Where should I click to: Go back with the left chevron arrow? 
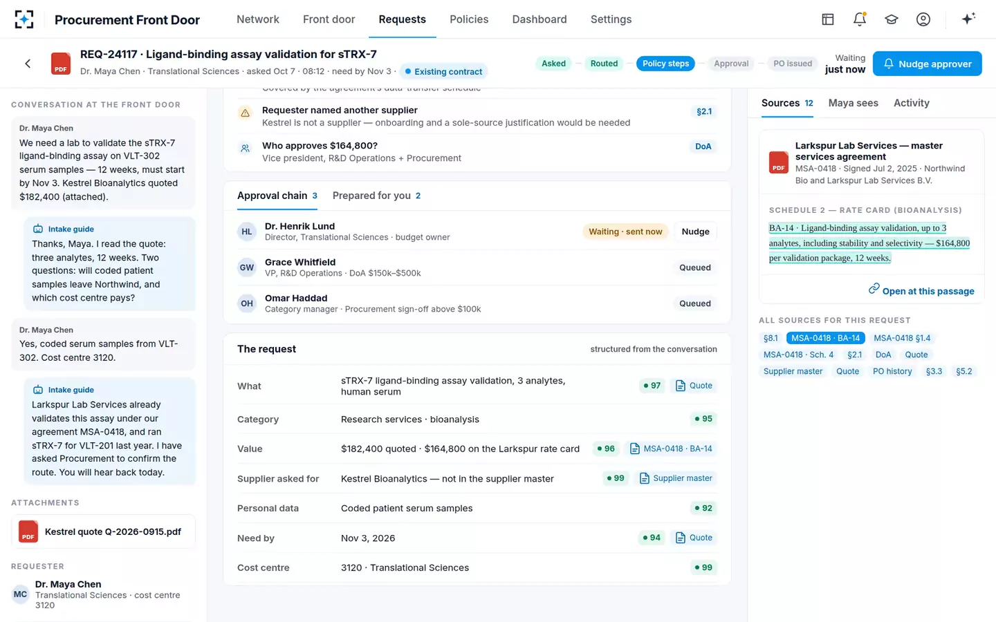pyautogui.click(x=28, y=64)
